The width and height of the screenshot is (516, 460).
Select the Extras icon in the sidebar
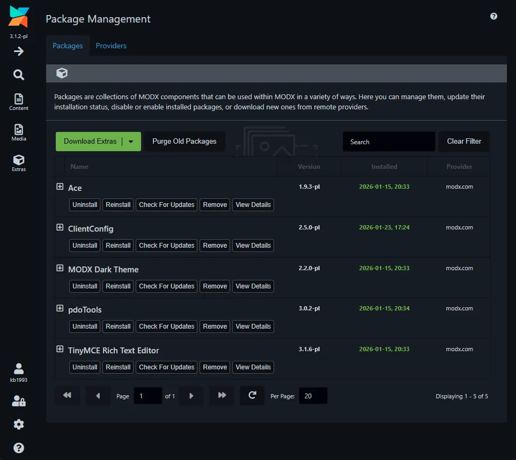[18, 160]
